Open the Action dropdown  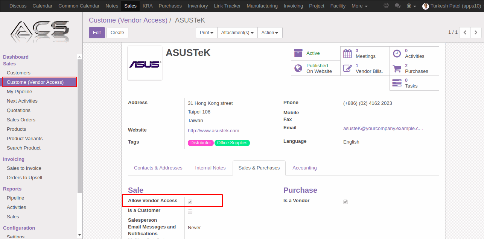point(269,33)
